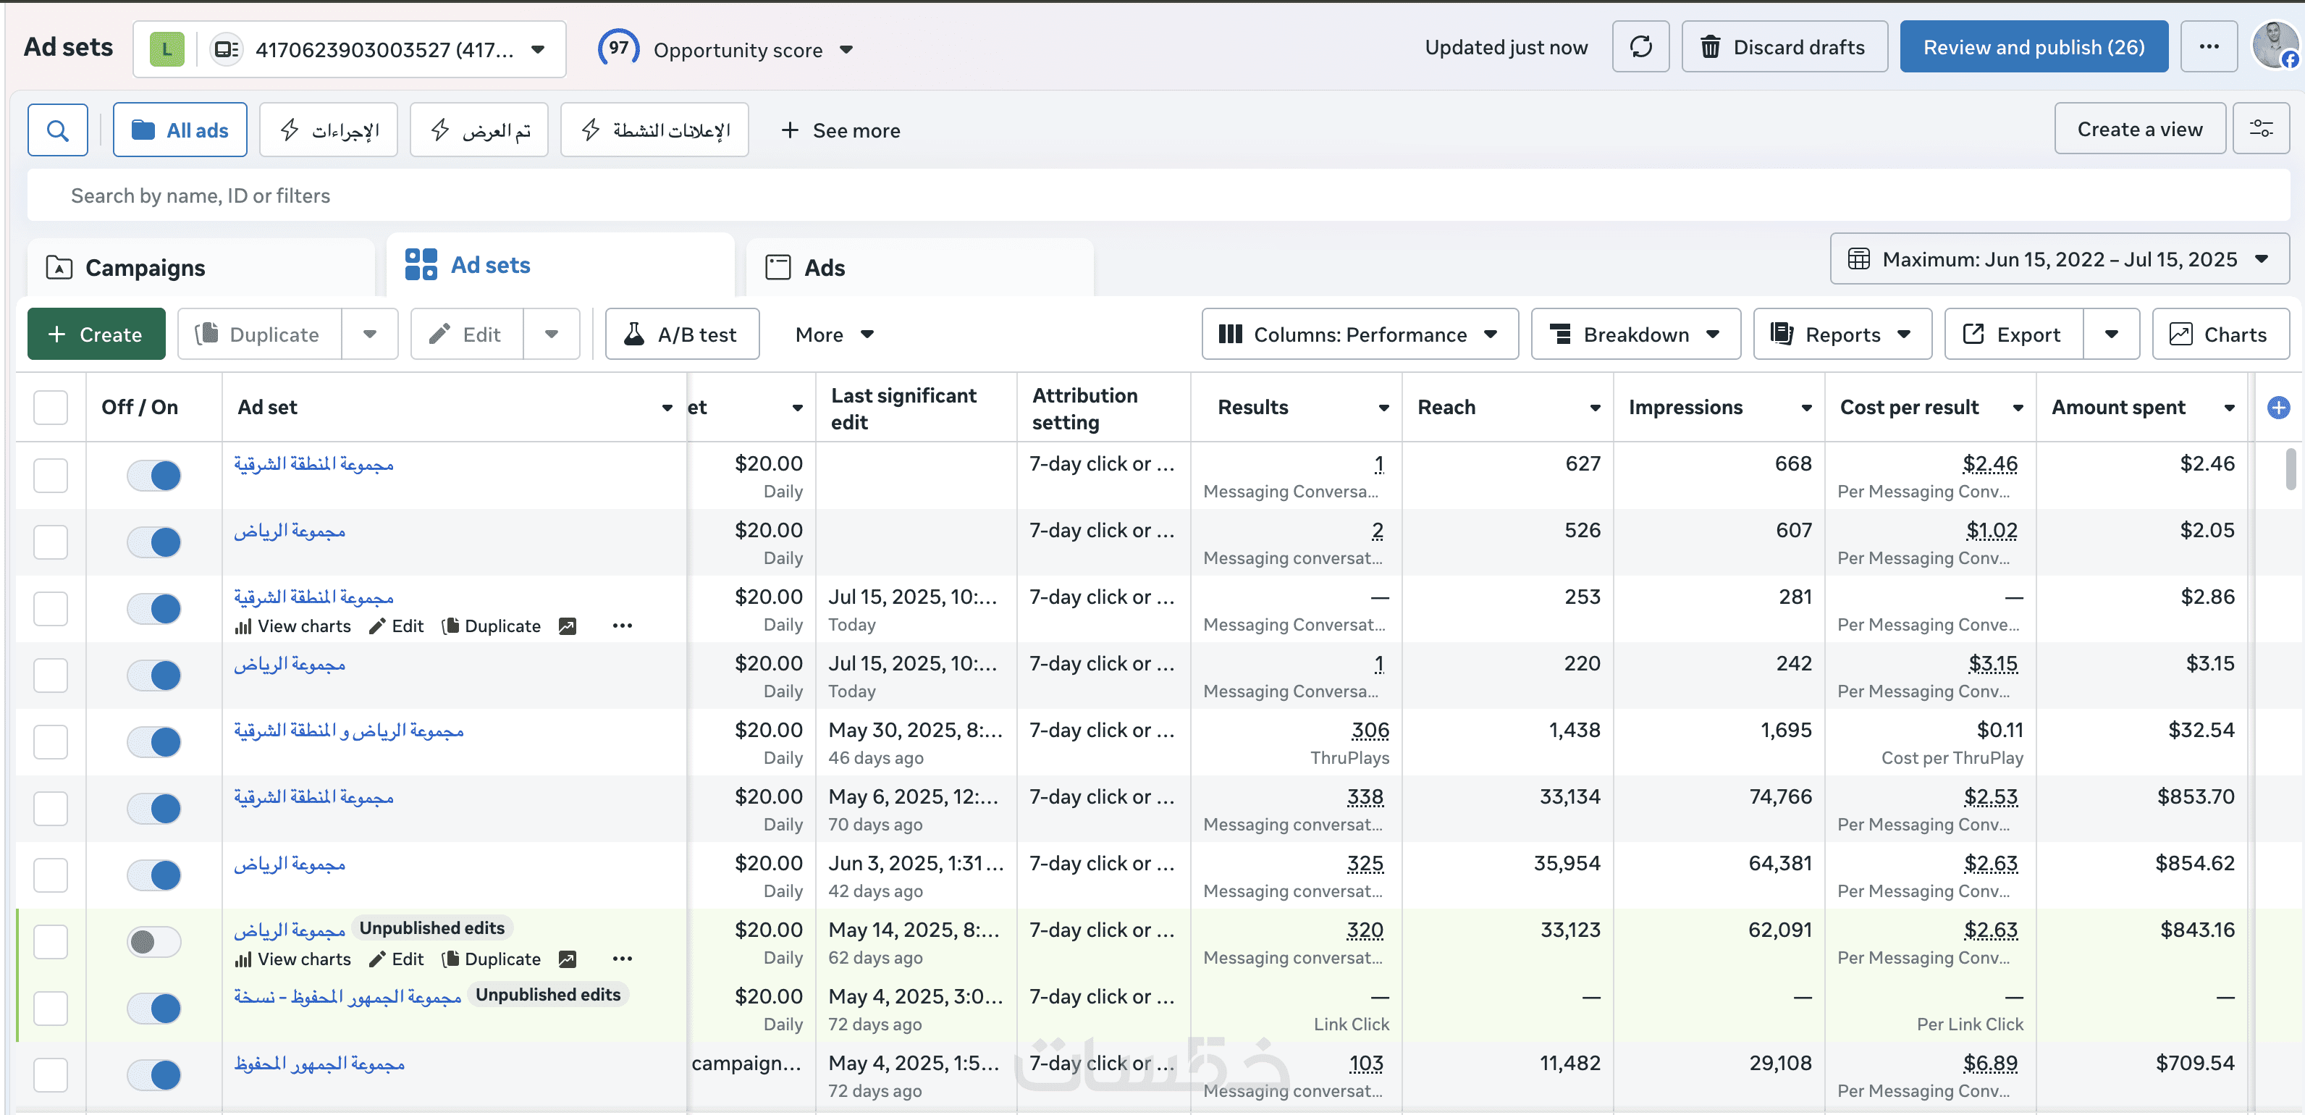Open the magnifier search icon button
Viewport: 2305px width, 1115px height.
click(57, 130)
